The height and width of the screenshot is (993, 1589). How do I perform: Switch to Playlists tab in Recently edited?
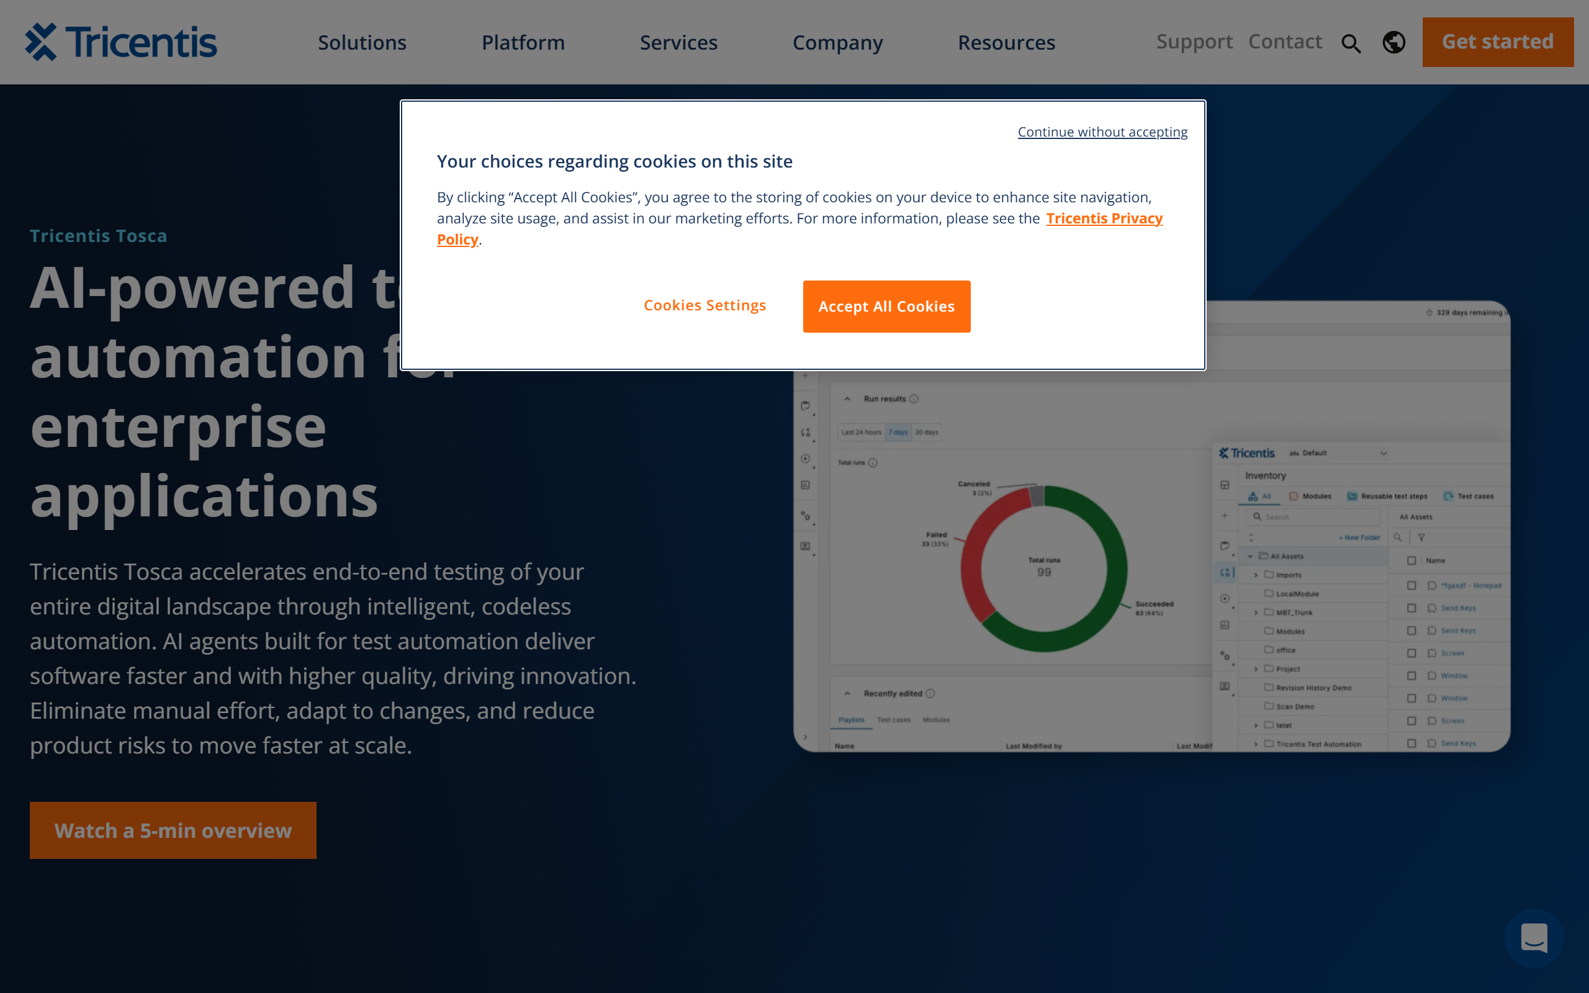click(x=851, y=720)
